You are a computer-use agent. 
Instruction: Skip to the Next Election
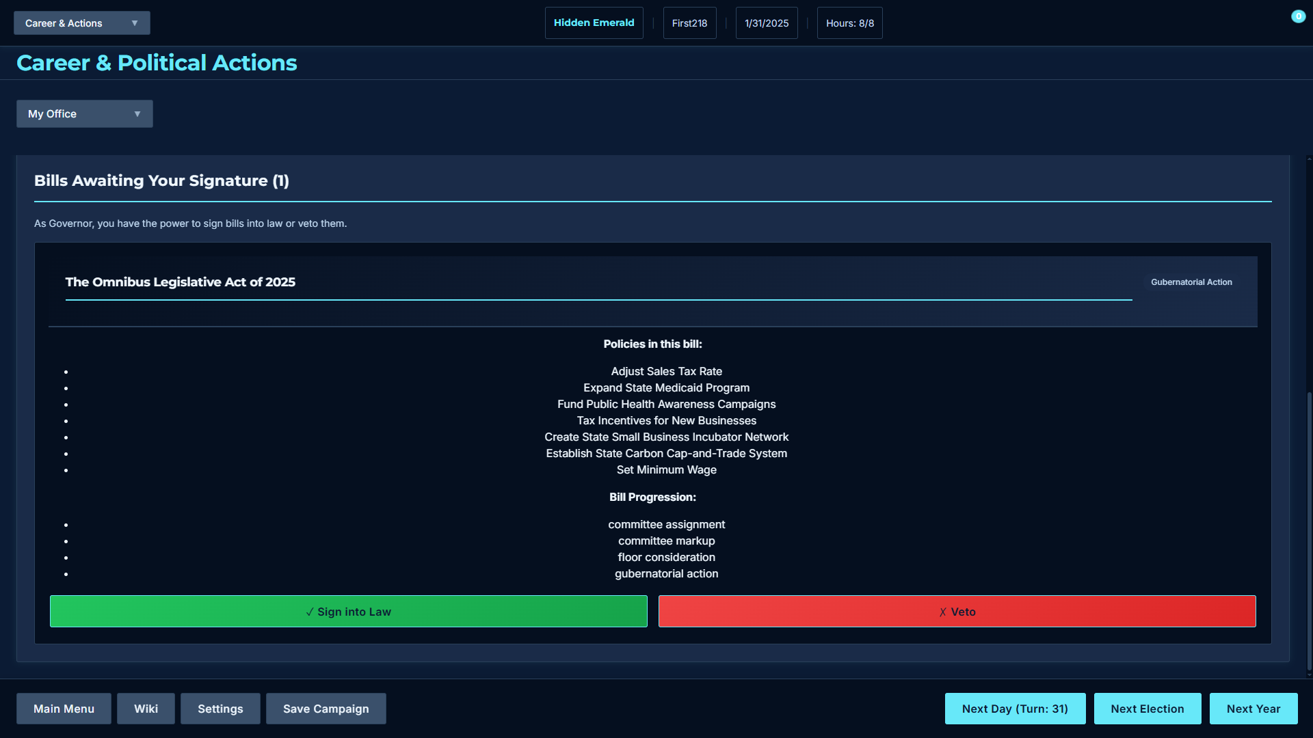(x=1147, y=709)
